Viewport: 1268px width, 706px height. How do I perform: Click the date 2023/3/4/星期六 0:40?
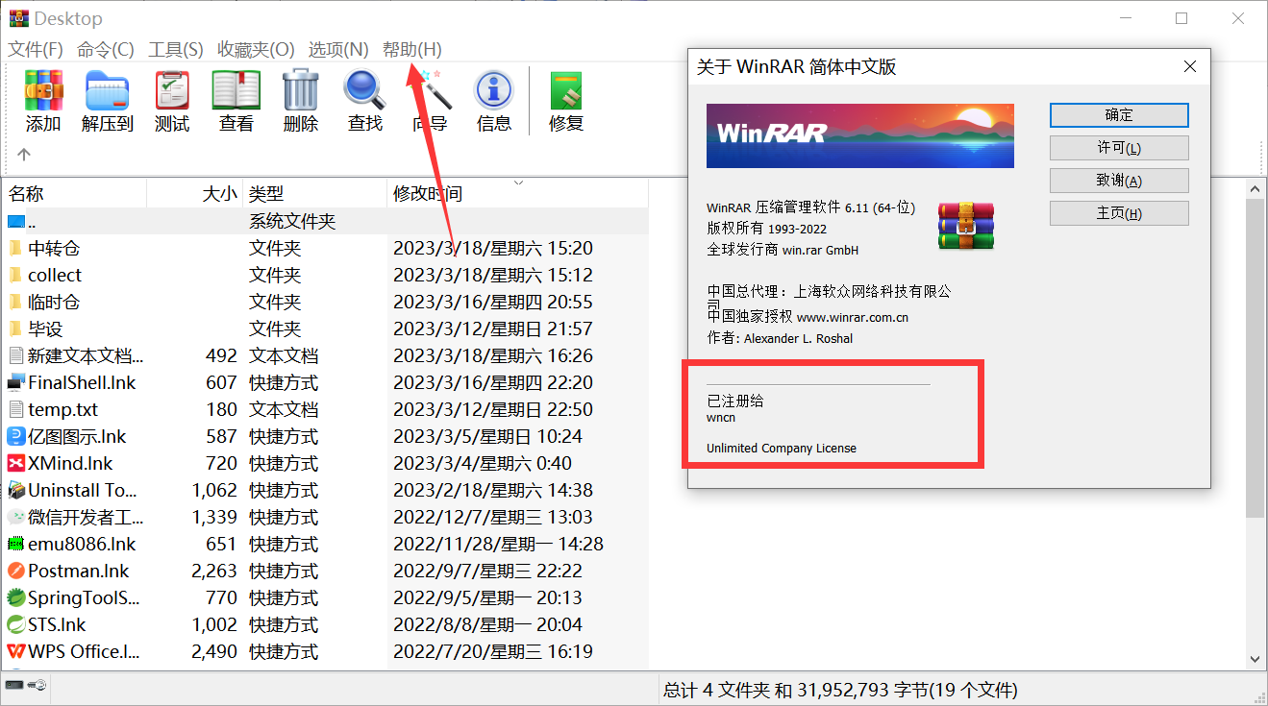pyautogui.click(x=483, y=463)
